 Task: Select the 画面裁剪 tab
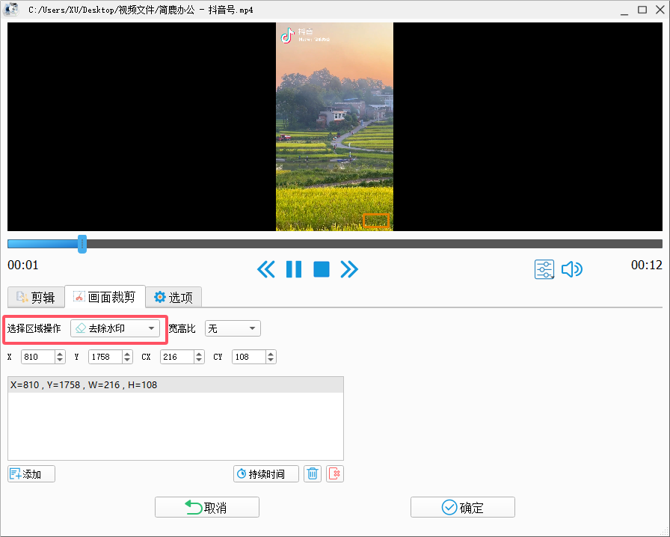click(105, 297)
